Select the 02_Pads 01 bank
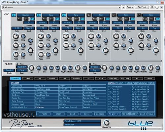 (x=114, y=89)
